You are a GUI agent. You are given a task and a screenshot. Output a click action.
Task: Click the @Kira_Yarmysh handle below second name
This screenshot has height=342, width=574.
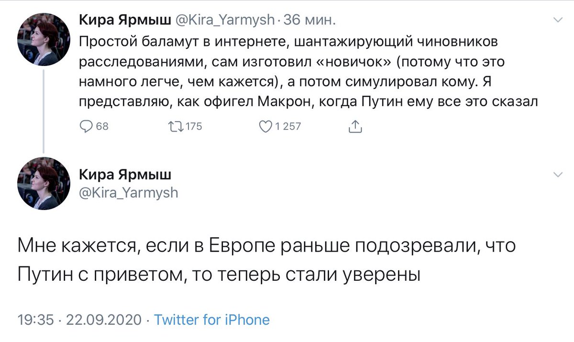coord(128,192)
